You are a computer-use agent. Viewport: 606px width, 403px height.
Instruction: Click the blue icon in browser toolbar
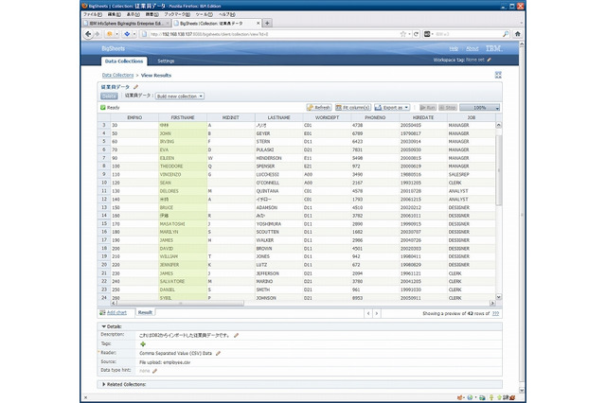127,34
